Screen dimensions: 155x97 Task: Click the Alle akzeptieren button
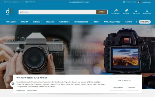[x=124, y=80]
